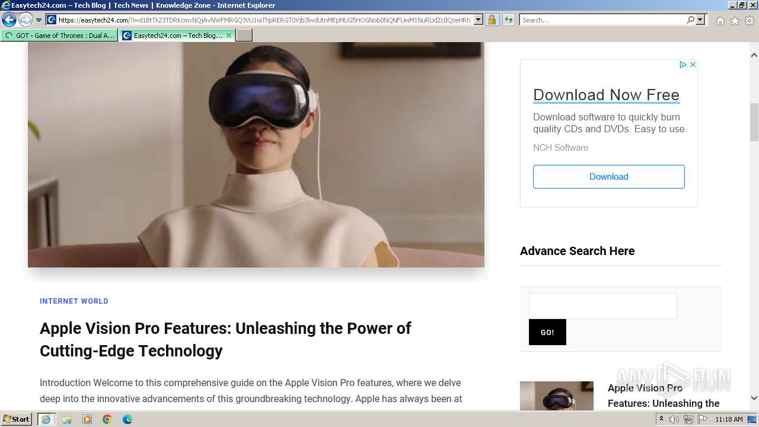
Task: Open Windows Media Player from taskbar
Action: [x=87, y=419]
